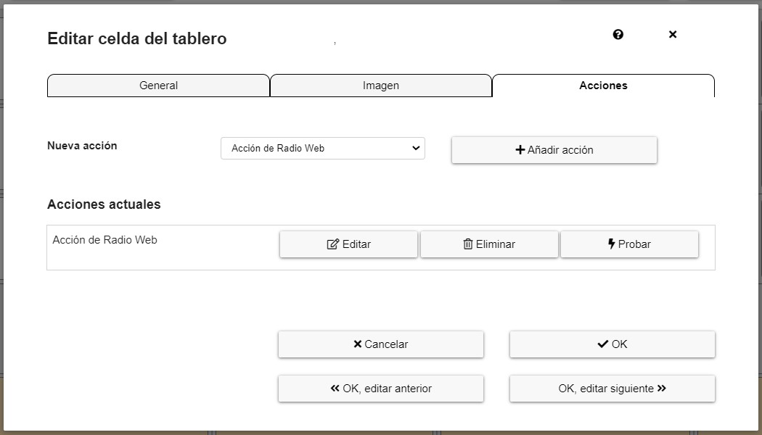Click the trash can icon on Eliminar
762x435 pixels.
tap(468, 244)
